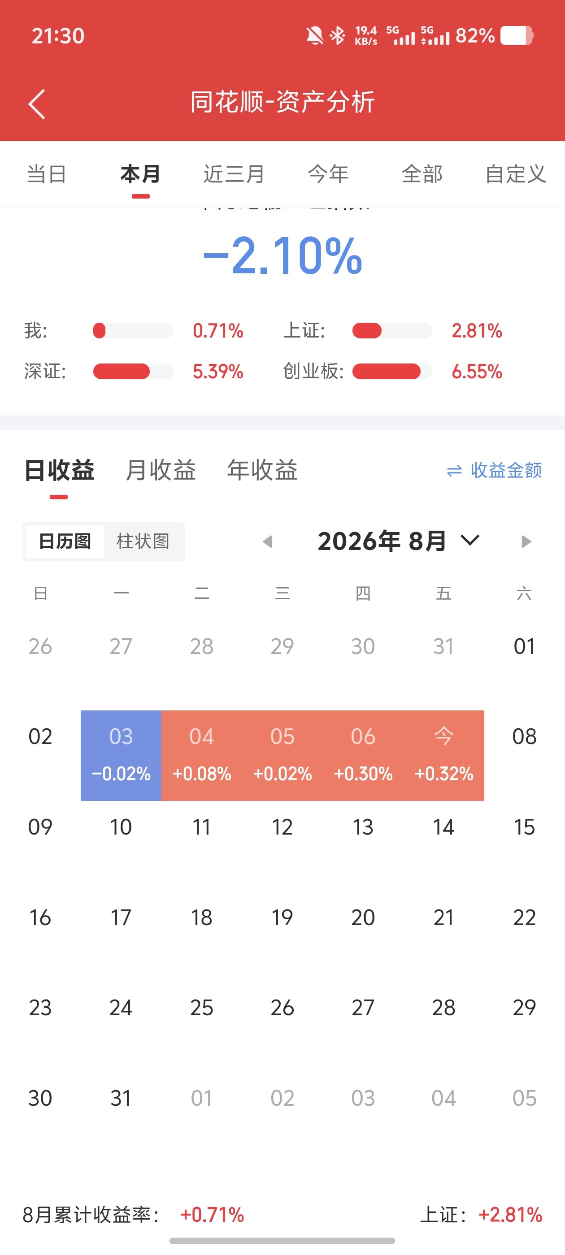Go to previous month arrow

pyautogui.click(x=267, y=541)
